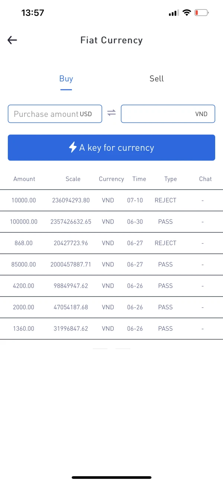Screen dimensions: 223x483
Task: Tap the Wi-Fi status icon
Action: pyautogui.click(x=187, y=13)
